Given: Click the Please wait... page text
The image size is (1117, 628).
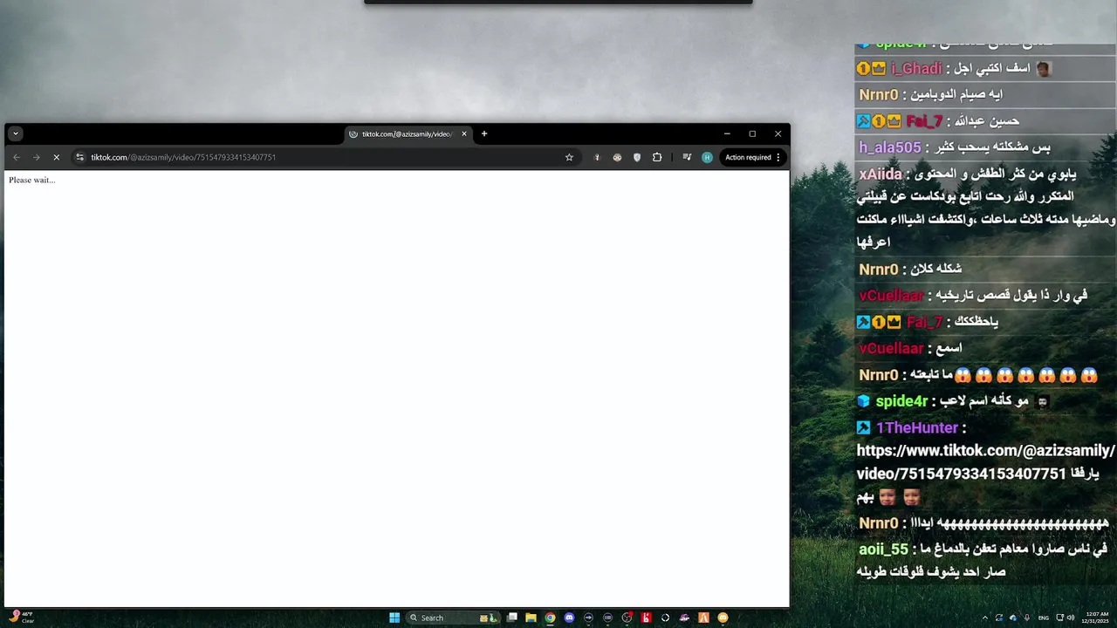Looking at the screenshot, I should pos(31,180).
